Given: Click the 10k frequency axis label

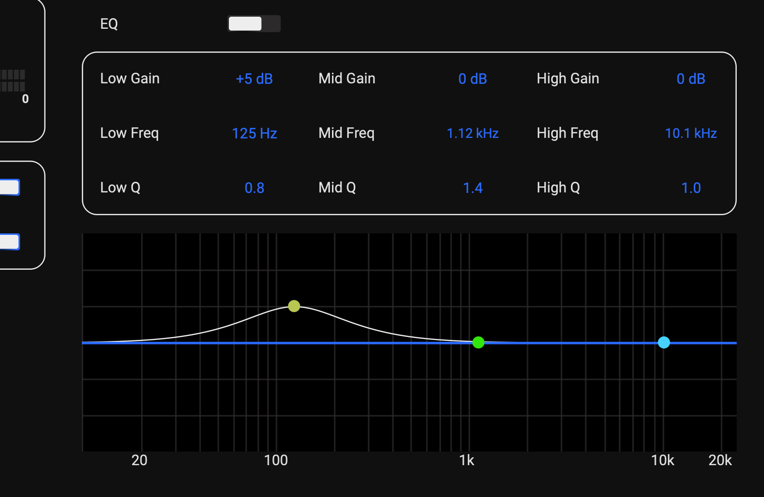Looking at the screenshot, I should pyautogui.click(x=662, y=460).
